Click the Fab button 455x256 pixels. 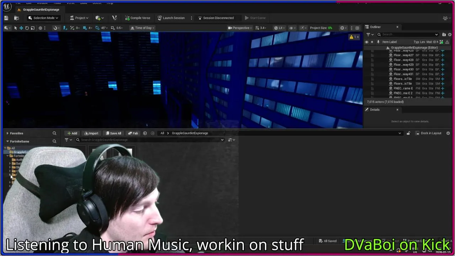coord(133,133)
